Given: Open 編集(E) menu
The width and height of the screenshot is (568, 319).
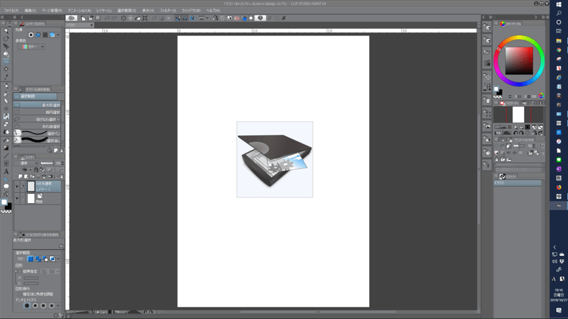Looking at the screenshot, I should (x=30, y=11).
